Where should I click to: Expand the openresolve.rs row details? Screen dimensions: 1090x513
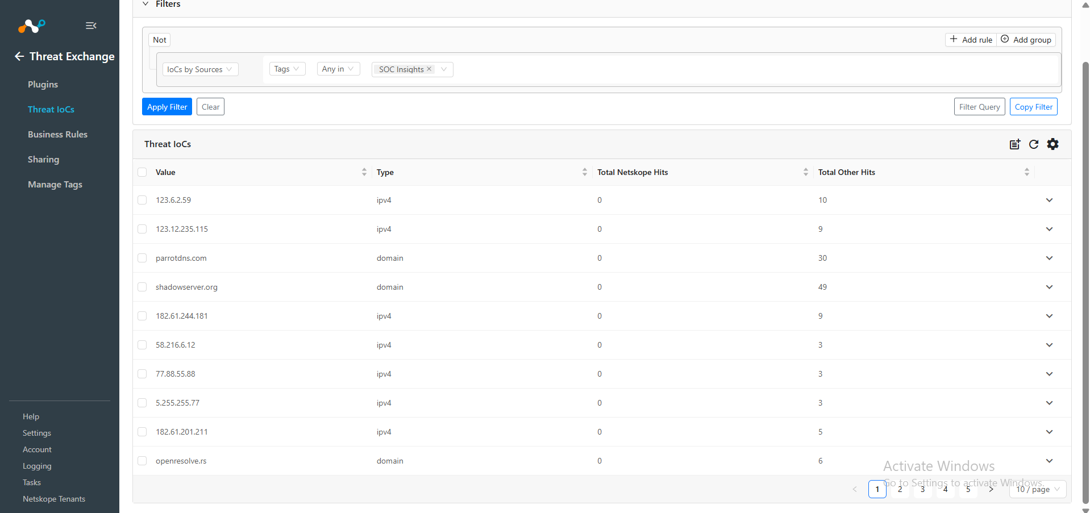1049,461
